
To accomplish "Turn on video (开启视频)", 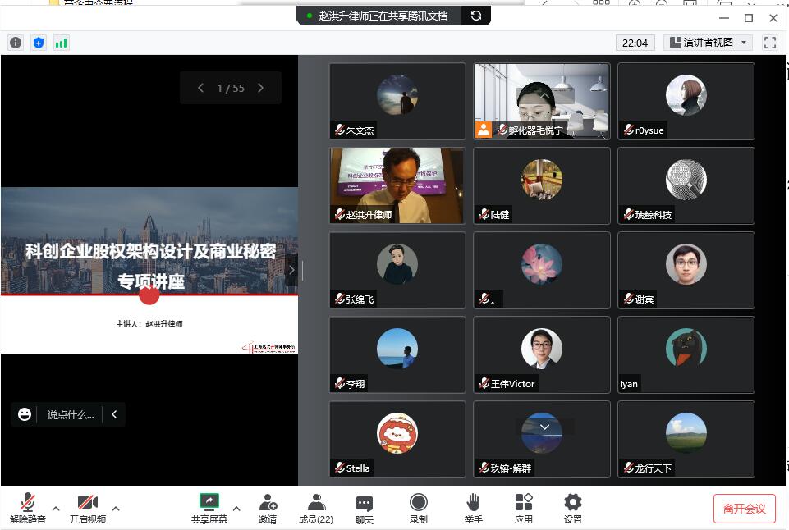I will (x=87, y=508).
